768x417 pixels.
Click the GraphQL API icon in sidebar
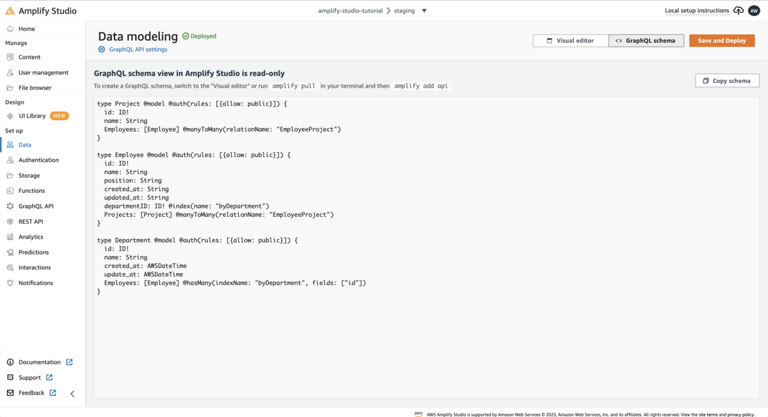(10, 206)
